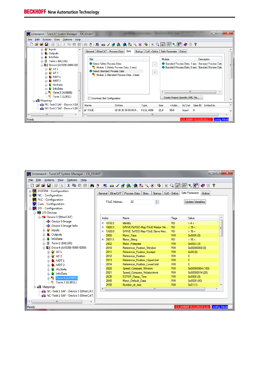Click Update Variables button

(195, 202)
